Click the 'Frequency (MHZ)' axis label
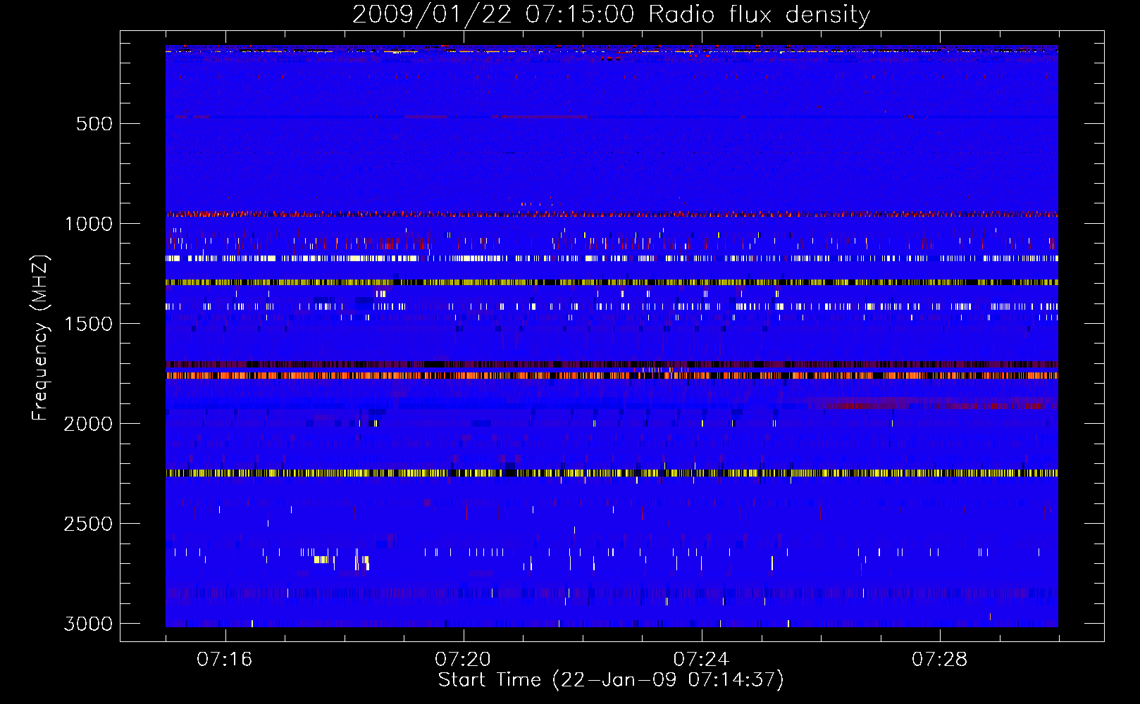 pos(40,338)
